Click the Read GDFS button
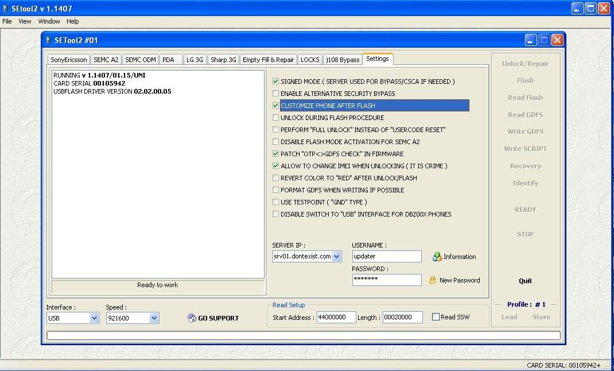The width and height of the screenshot is (614, 371). (x=525, y=115)
